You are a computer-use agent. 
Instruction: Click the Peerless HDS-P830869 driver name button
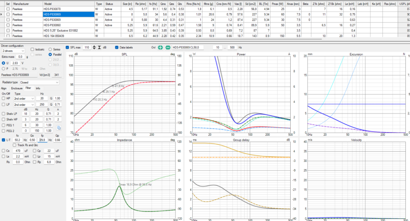19,75
